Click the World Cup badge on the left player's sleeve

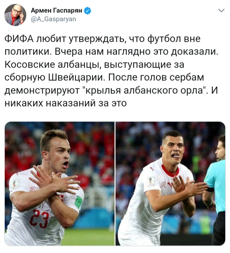(x=16, y=184)
